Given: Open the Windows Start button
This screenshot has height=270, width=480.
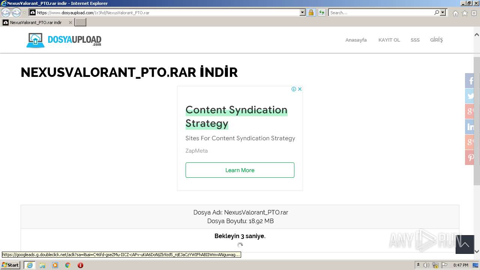Looking at the screenshot, I should [10, 265].
